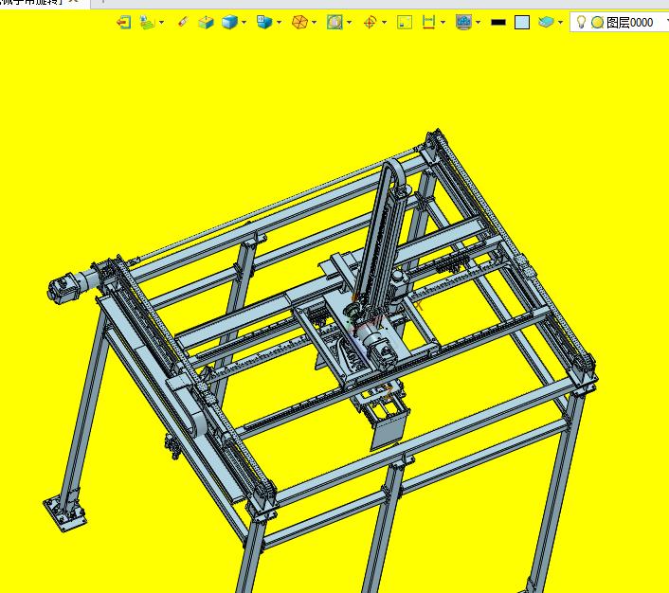Click the blue cube view orientation icon
Viewport: 669px width, 593px height.
coord(264,22)
